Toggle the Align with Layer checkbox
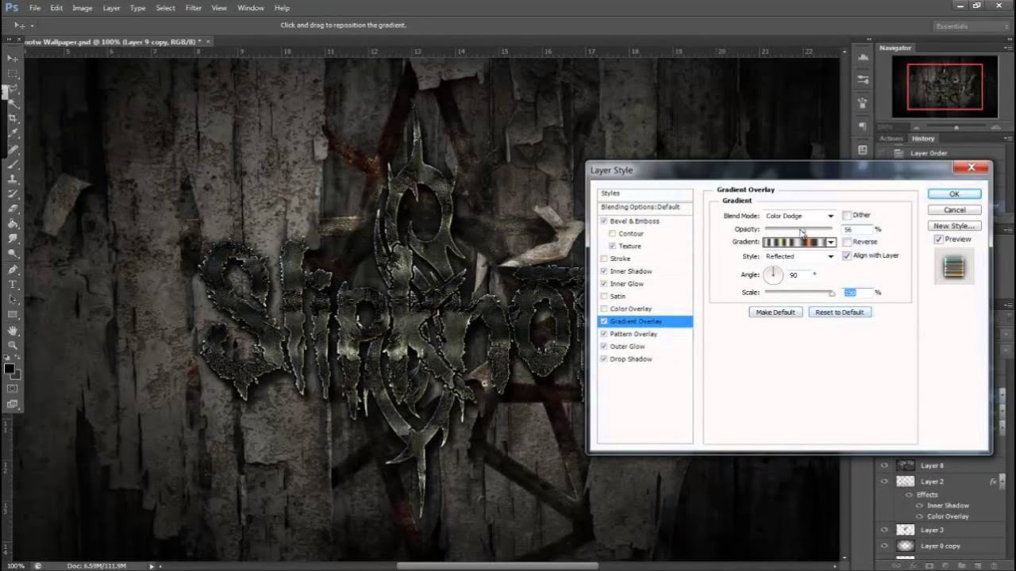 click(x=847, y=255)
